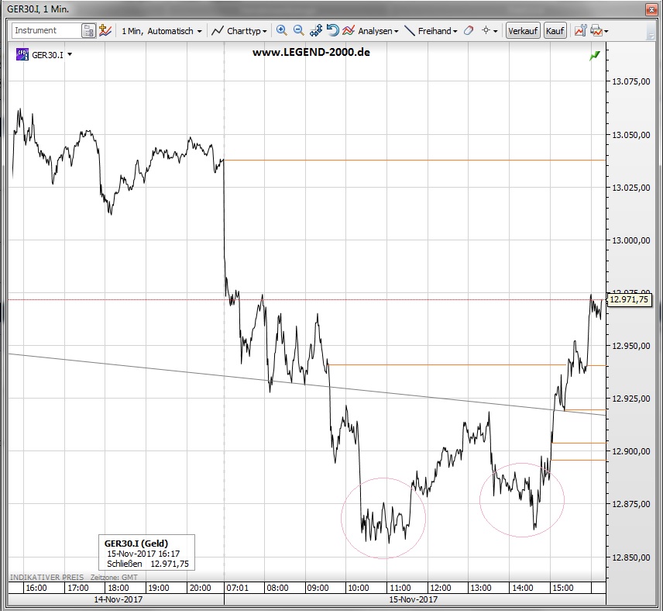Open the '1 Min, Automatisch' interval dropdown
This screenshot has width=663, height=611.
click(x=162, y=31)
